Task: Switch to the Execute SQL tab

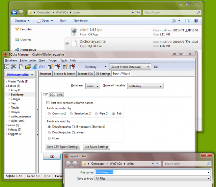Action: click(85, 74)
